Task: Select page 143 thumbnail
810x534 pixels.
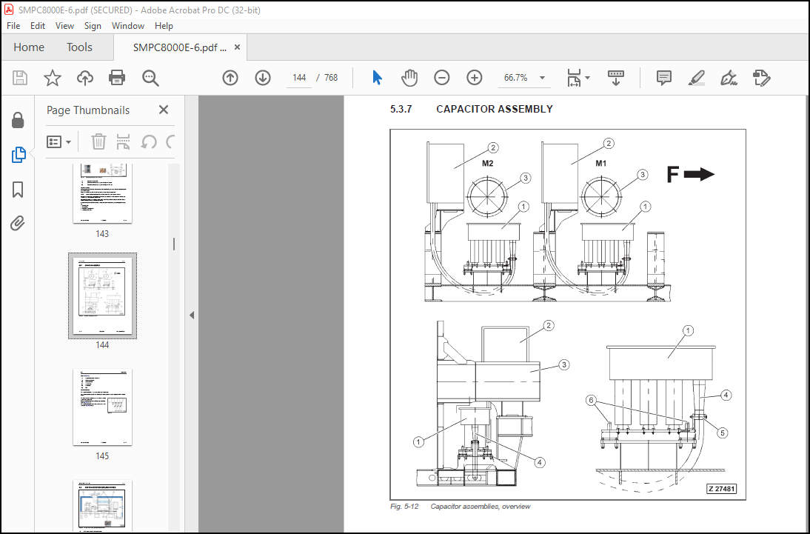Action: 102,193
